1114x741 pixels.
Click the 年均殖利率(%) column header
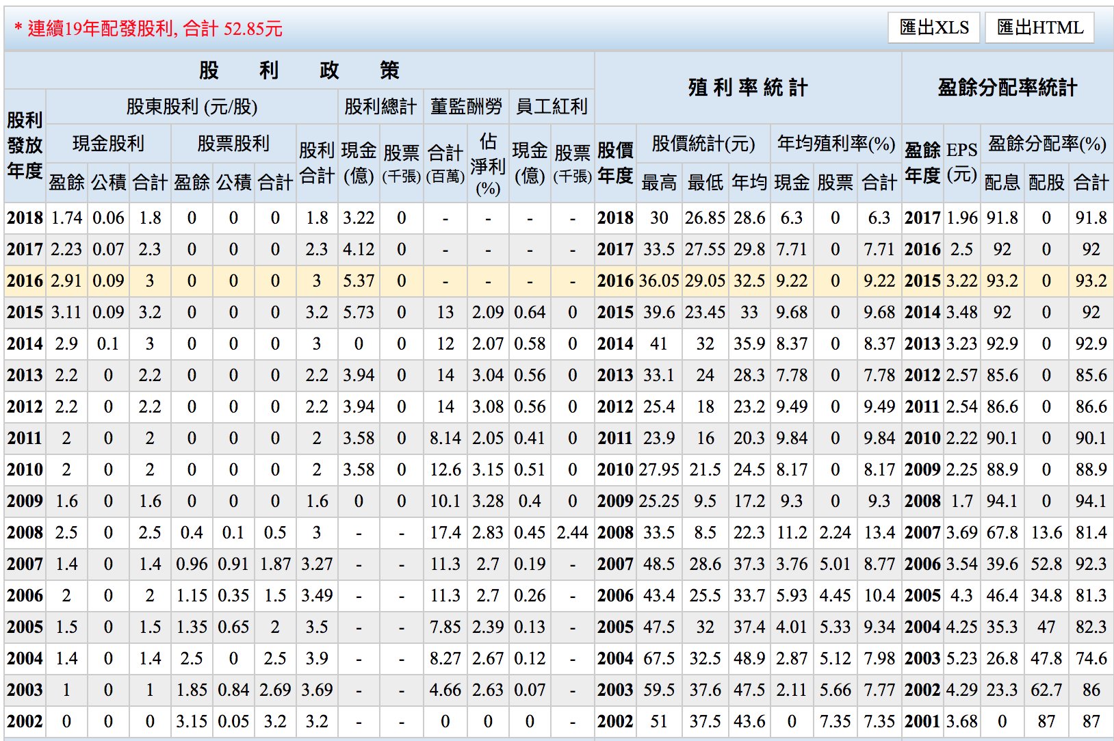[835, 144]
